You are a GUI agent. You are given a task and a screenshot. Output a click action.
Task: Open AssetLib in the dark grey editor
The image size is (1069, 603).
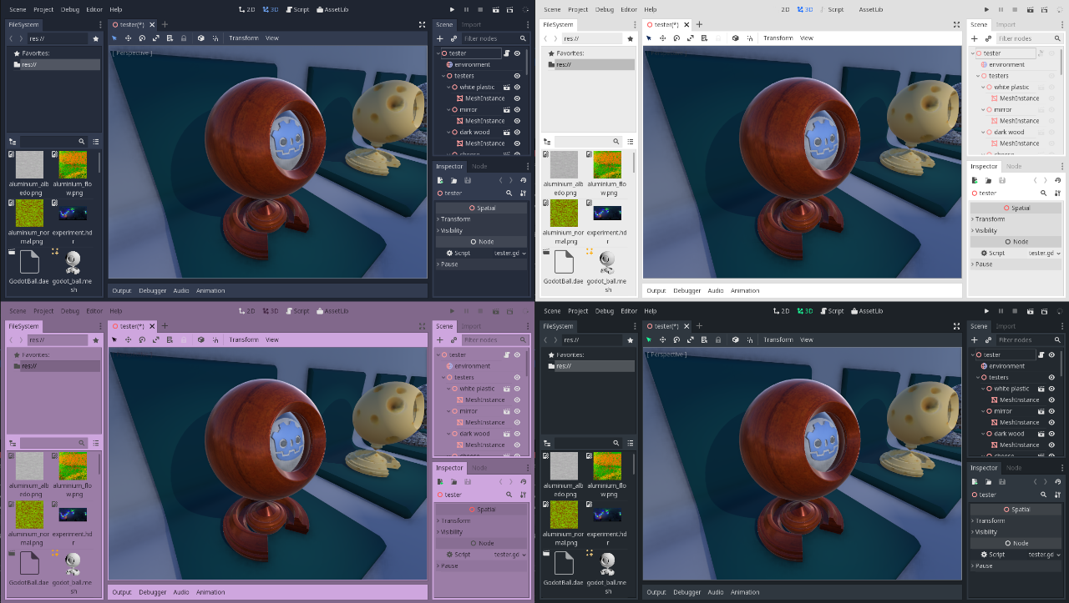(866, 311)
